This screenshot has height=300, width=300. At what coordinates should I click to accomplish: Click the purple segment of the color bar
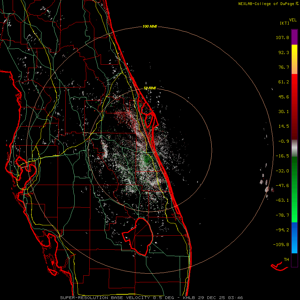tap(294, 37)
